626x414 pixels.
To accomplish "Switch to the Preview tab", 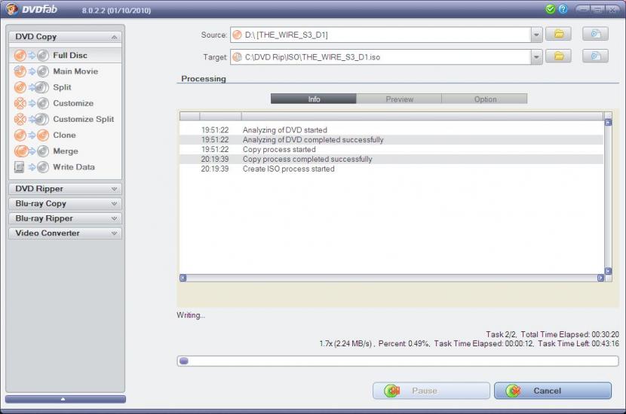I will tap(399, 99).
